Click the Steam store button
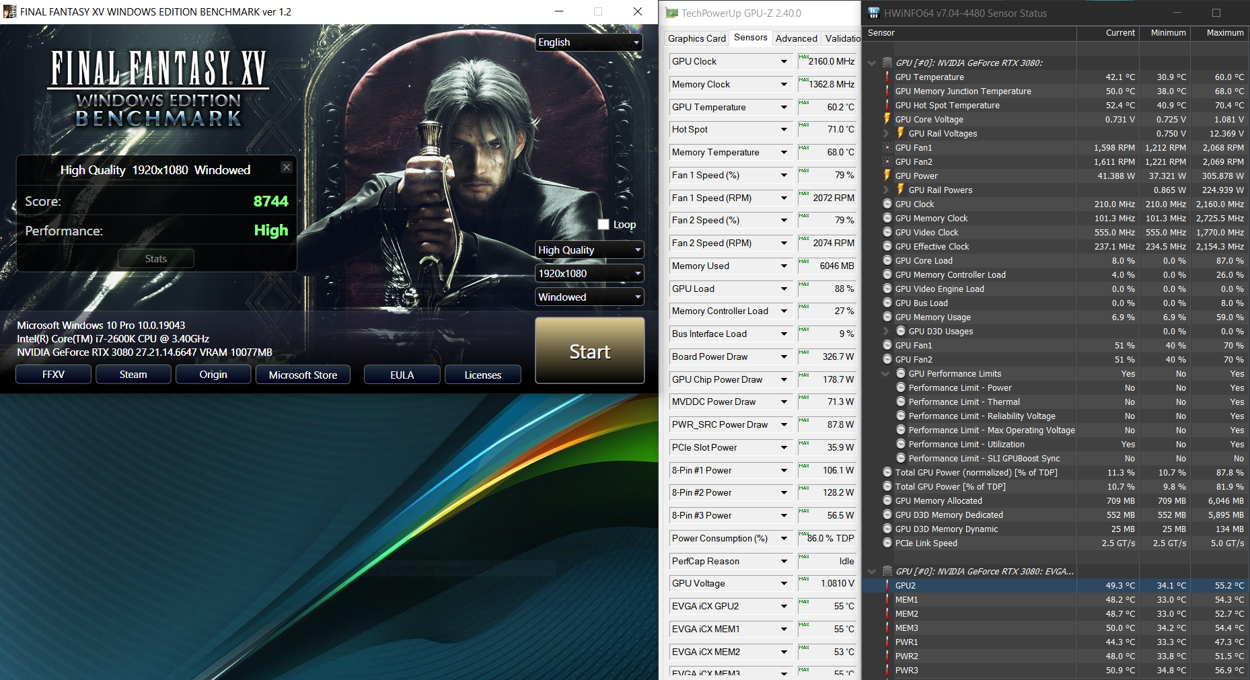Image resolution: width=1250 pixels, height=680 pixels. click(133, 375)
